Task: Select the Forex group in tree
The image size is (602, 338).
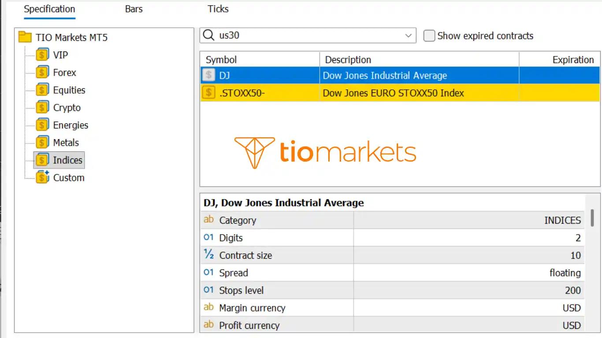Action: tap(64, 73)
